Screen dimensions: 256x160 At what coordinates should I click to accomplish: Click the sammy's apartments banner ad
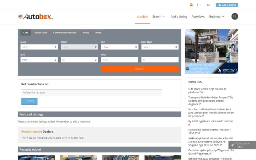[212, 51]
